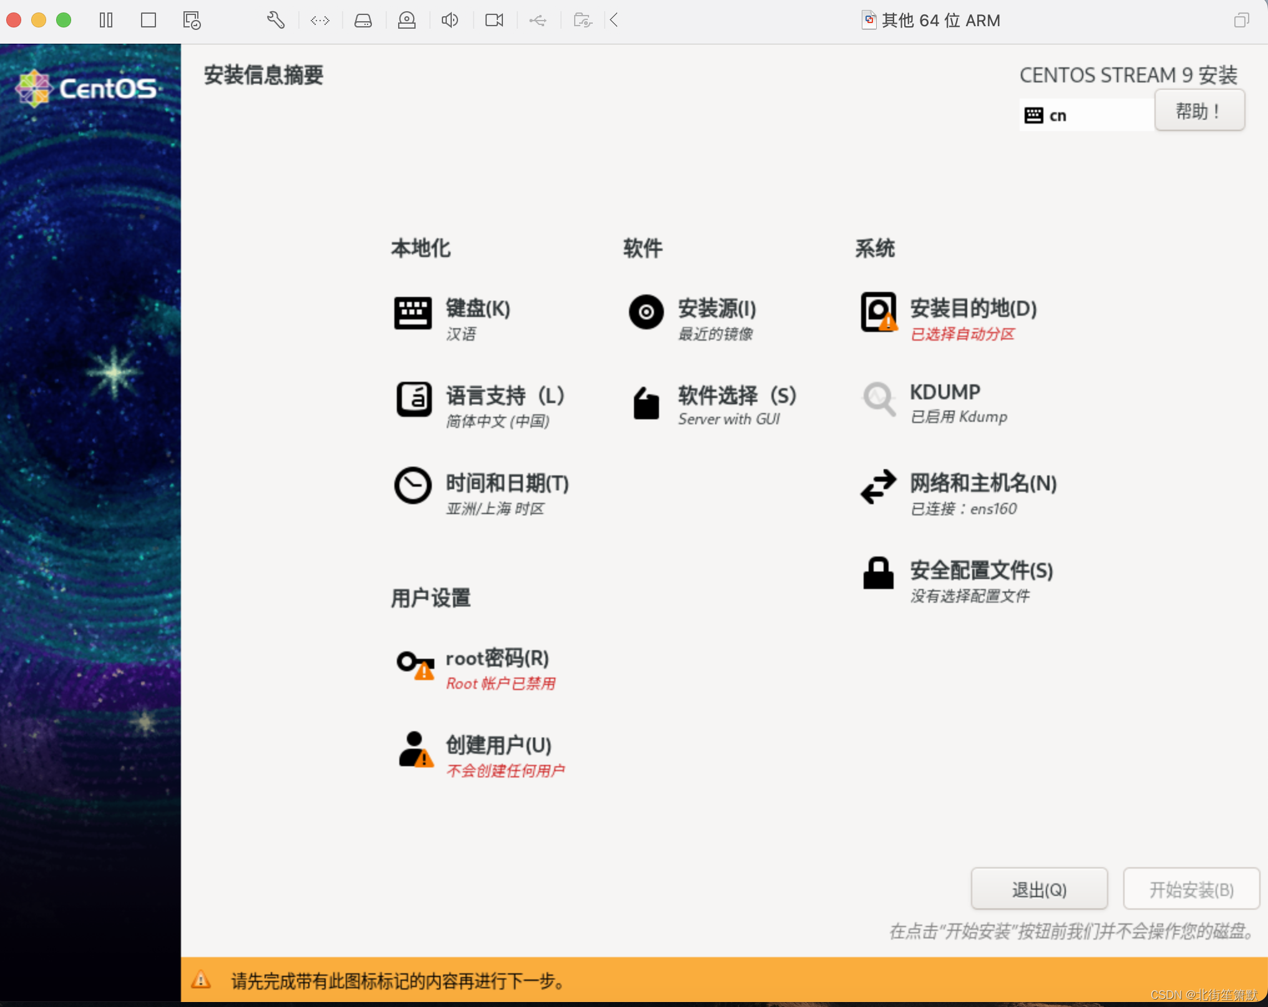1268x1007 pixels.
Task: Open 键盘(K) keyboard settings label
Action: point(478,308)
